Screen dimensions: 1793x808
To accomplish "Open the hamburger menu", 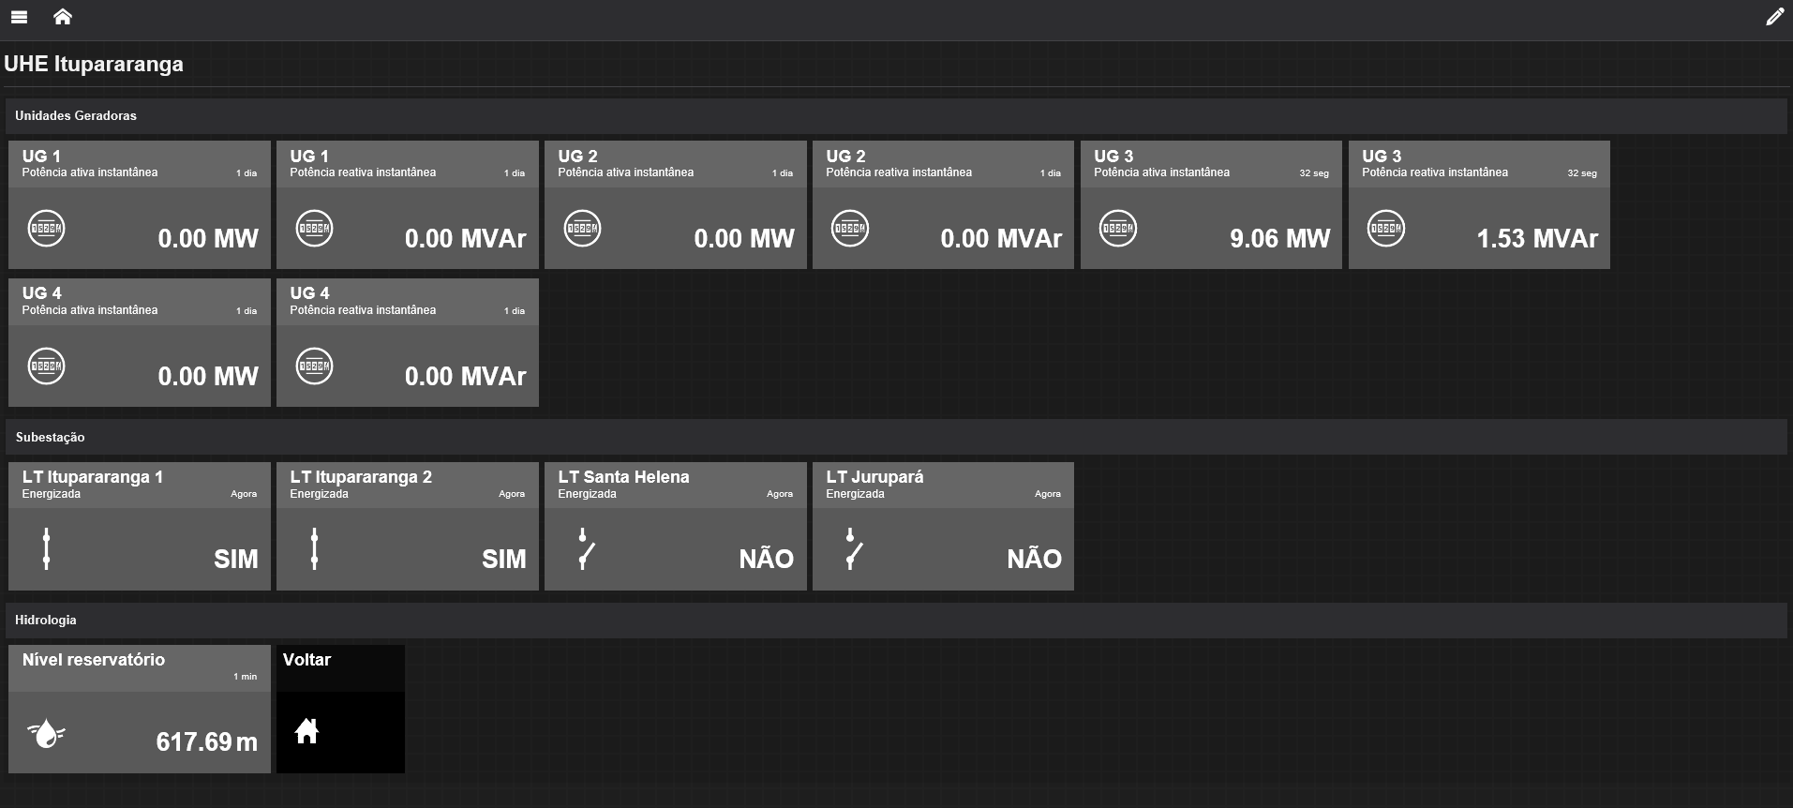I will click(19, 17).
